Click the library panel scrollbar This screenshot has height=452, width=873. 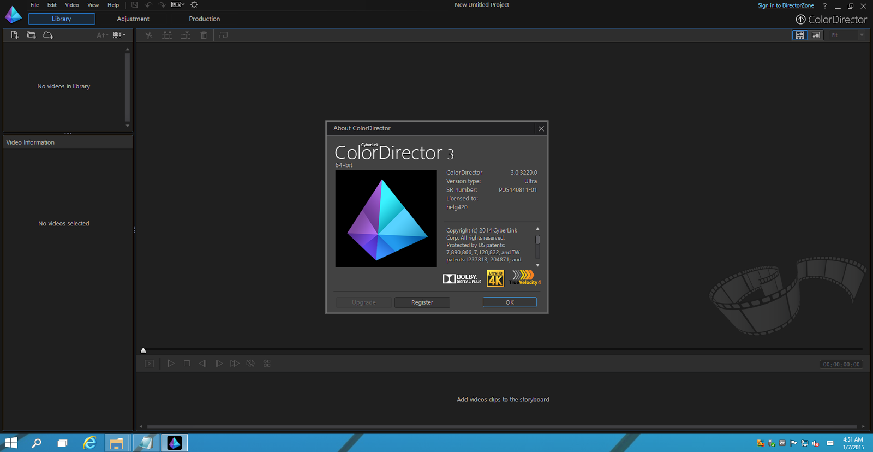[128, 87]
